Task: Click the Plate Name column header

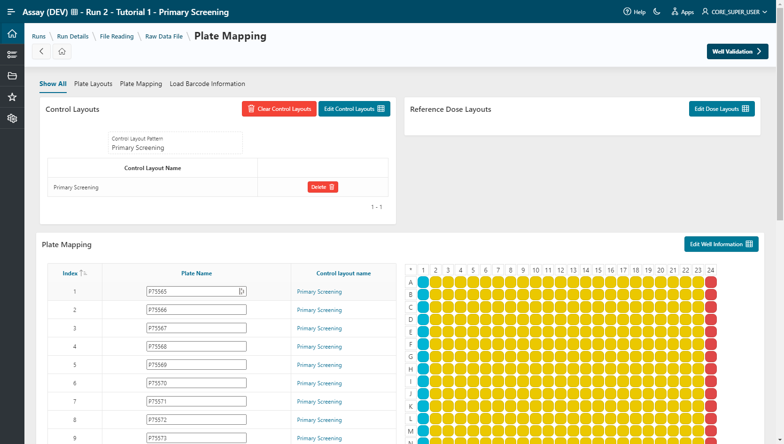Action: 196,273
